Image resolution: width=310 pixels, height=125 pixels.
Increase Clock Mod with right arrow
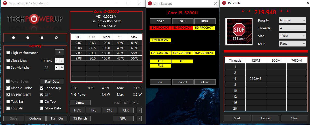pyautogui.click(x=62, y=61)
